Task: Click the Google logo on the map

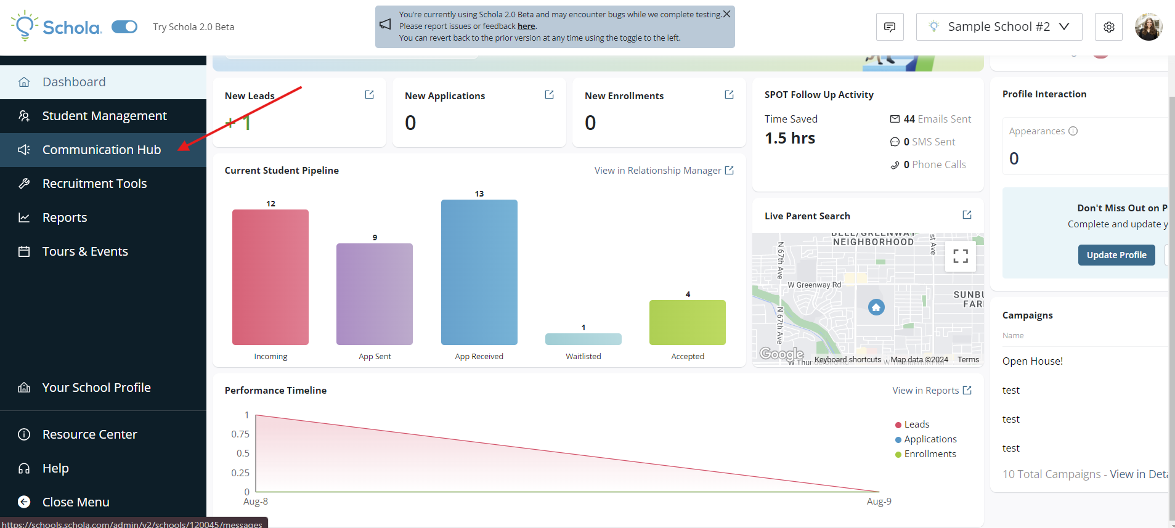Action: coord(781,354)
